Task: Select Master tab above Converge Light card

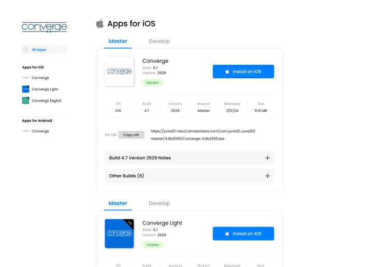Action: coord(118,203)
